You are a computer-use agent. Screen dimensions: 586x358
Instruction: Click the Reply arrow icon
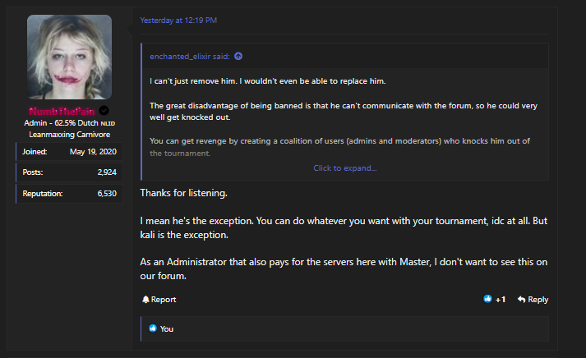coord(522,300)
